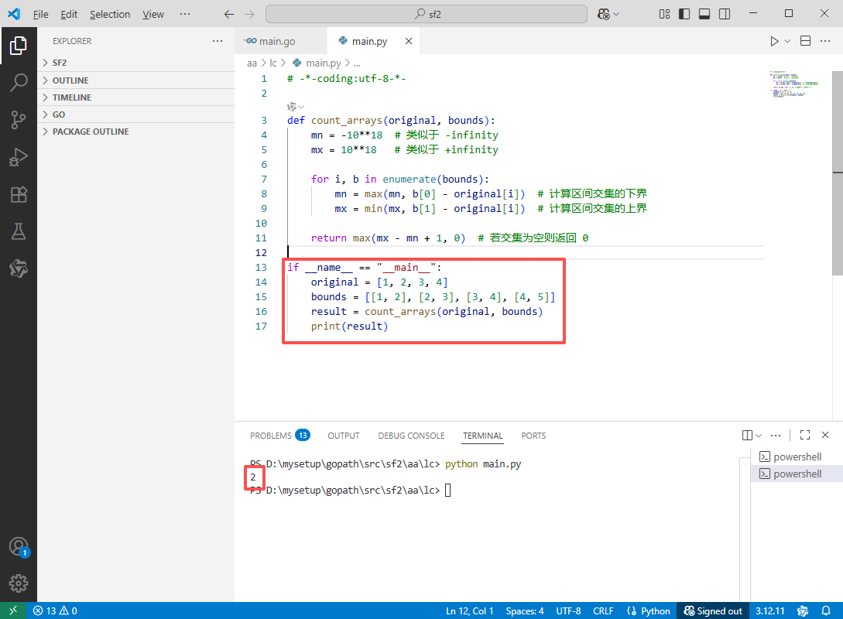This screenshot has width=843, height=619.
Task: Click the Signed out status item
Action: coord(713,610)
